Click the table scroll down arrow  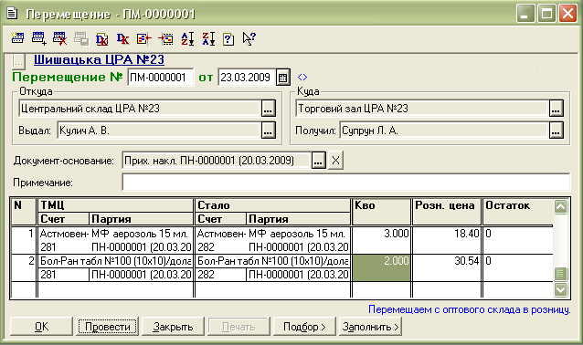[x=561, y=289]
